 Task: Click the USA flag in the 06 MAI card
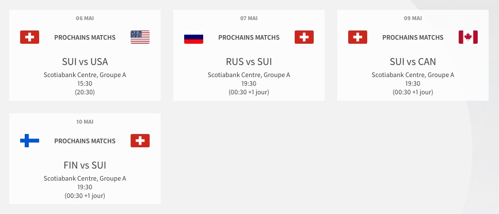coord(140,37)
